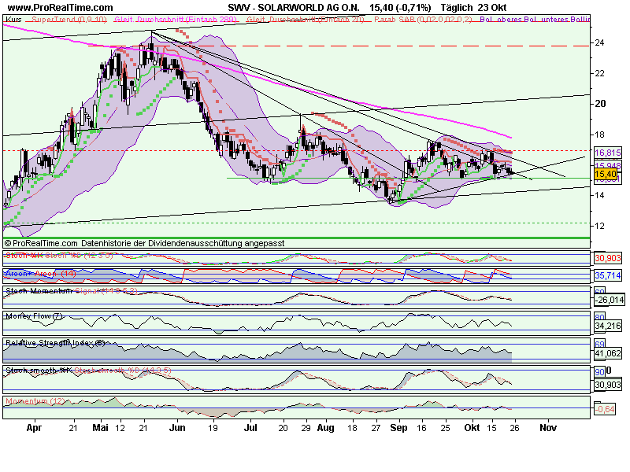630x472 pixels.
Task: Click the yellow 15,40 current price tag
Action: pos(606,174)
